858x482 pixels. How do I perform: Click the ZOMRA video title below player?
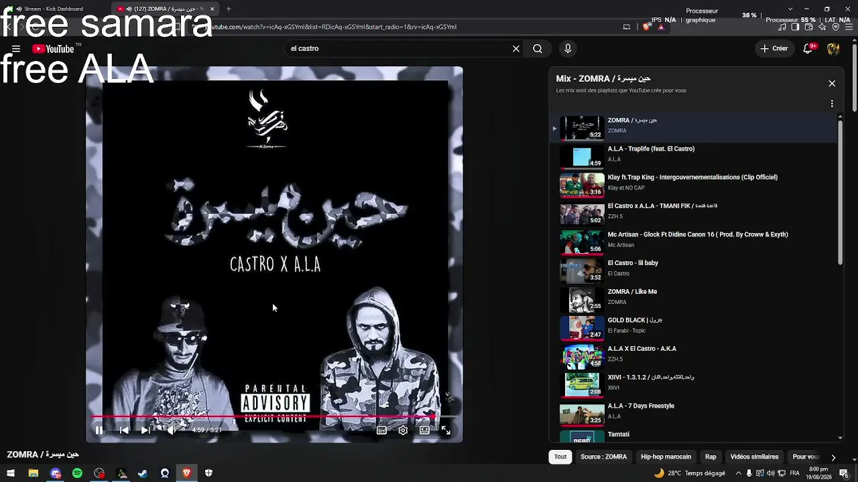[x=43, y=455]
